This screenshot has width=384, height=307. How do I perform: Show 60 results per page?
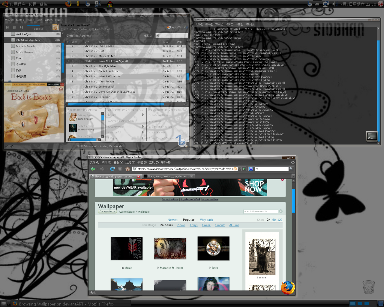click(x=274, y=220)
